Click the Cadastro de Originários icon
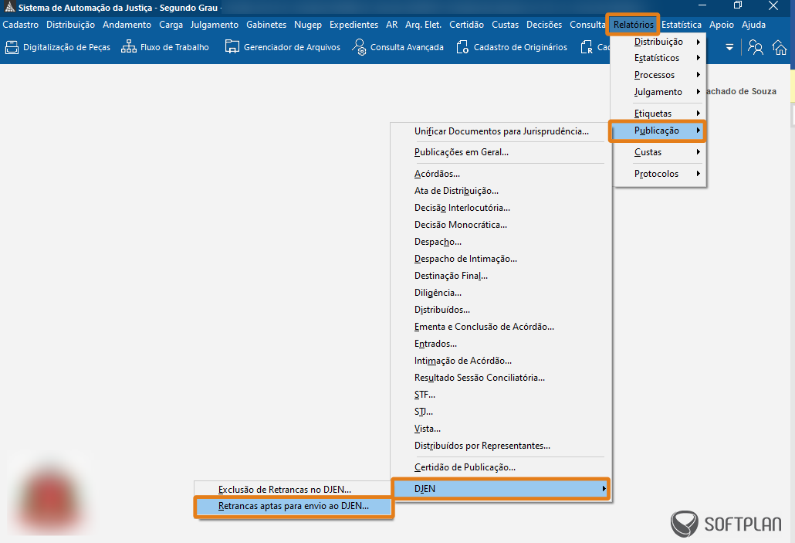The image size is (795, 543). [462, 47]
